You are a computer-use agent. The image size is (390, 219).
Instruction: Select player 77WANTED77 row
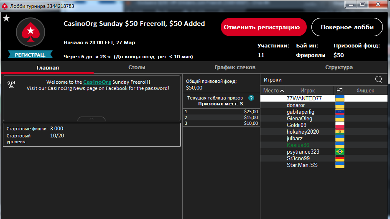(324, 98)
